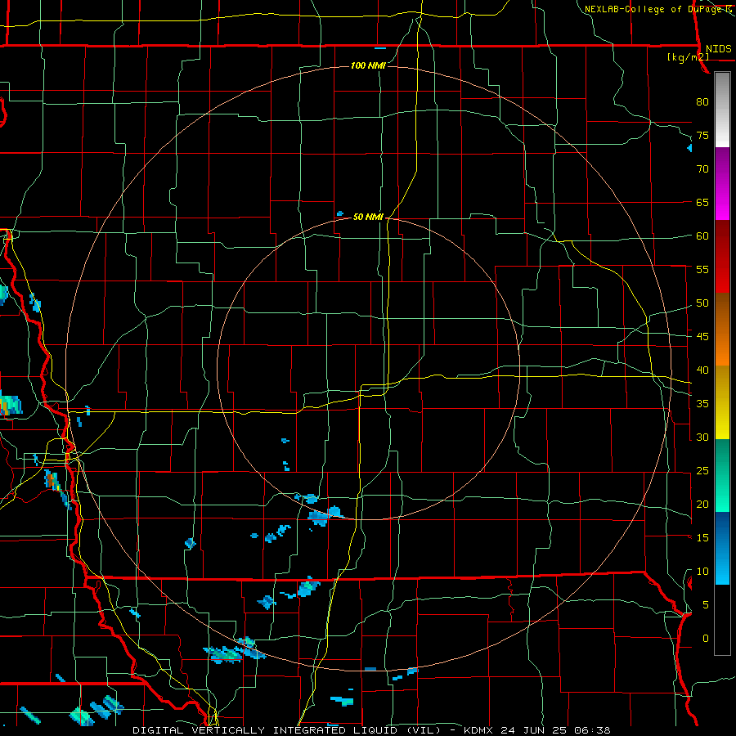Click the 30 value on the color scale

[x=702, y=437]
